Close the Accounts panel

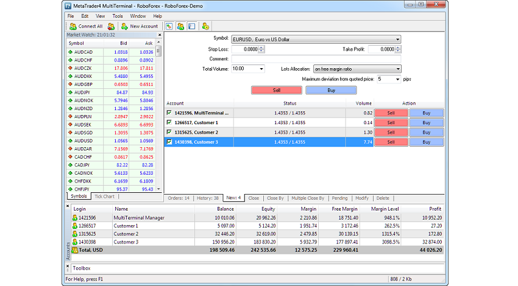68,206
